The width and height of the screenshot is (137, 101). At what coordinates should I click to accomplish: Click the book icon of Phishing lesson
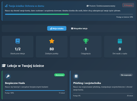76,76
